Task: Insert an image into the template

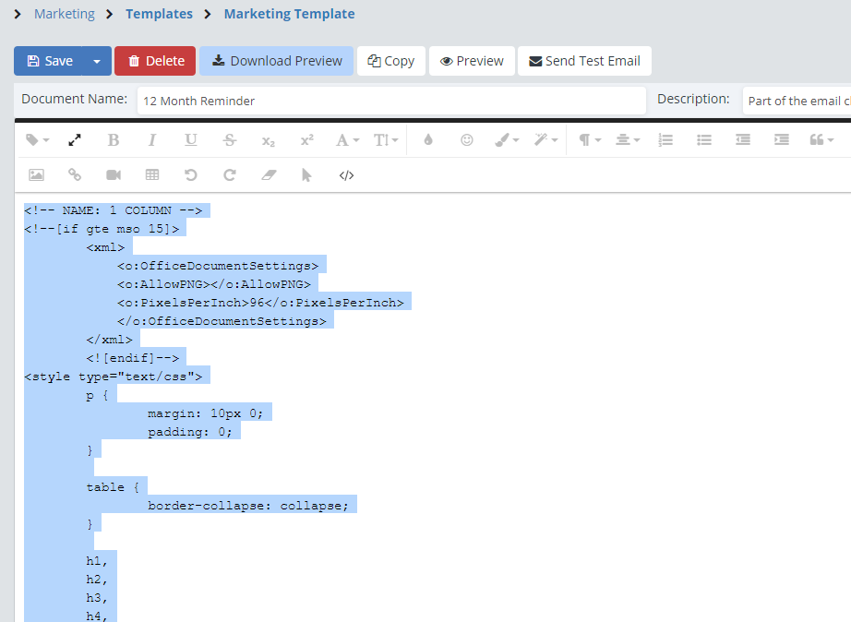Action: [36, 175]
